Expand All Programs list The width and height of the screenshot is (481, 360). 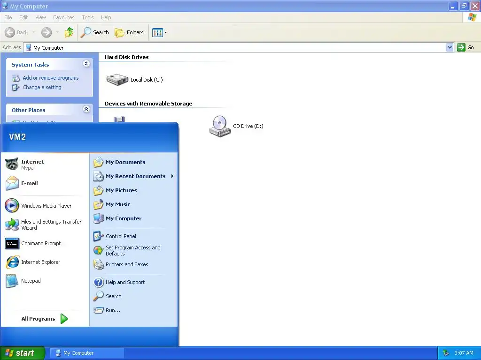[x=45, y=319]
